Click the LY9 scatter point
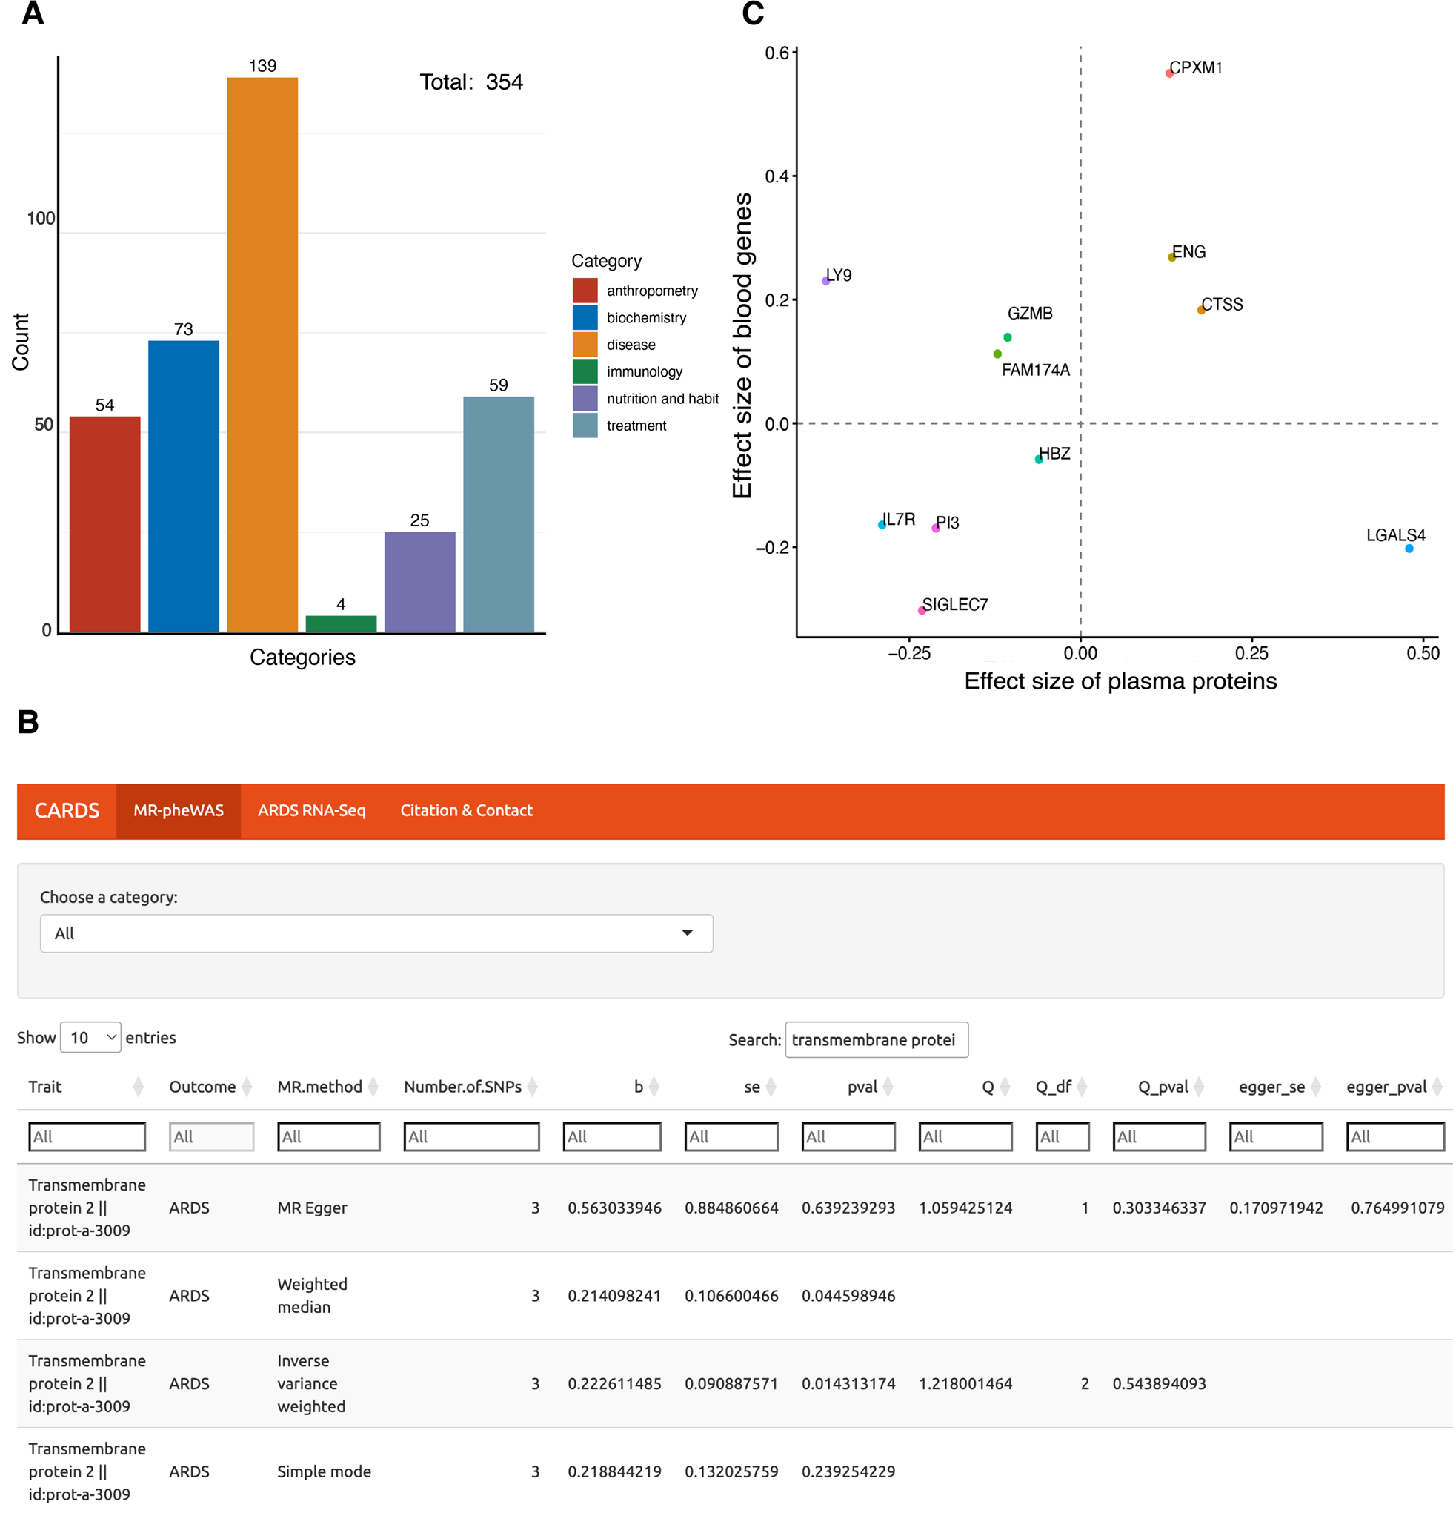The width and height of the screenshot is (1453, 1513). pos(825,281)
